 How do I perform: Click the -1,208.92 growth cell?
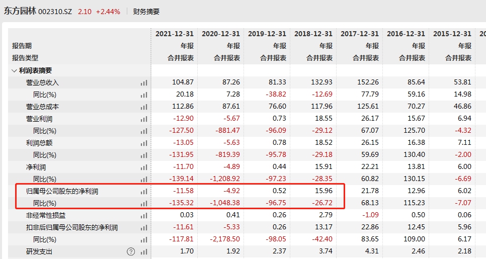click(225, 179)
